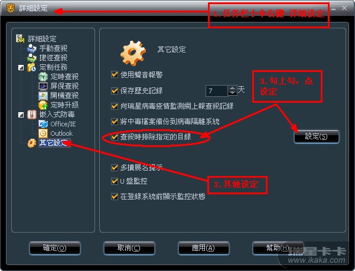Click the 捷徑查殺 shortcut scan icon
Image resolution: width=355 pixels, height=271 pixels.
pos(32,58)
